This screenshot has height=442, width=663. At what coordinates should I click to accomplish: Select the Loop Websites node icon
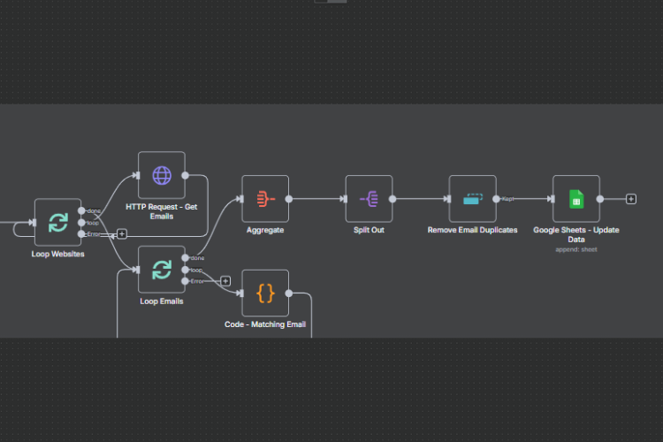(x=58, y=223)
